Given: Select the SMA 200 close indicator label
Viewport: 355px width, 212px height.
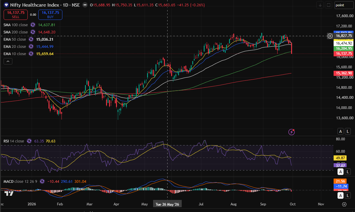Looking at the screenshot, I should [16, 32].
